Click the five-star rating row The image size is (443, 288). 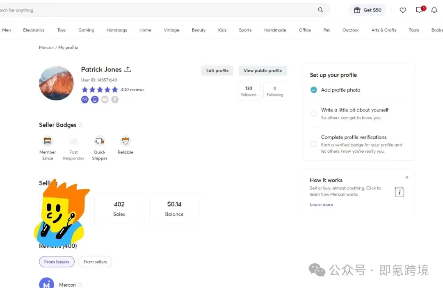pos(100,89)
